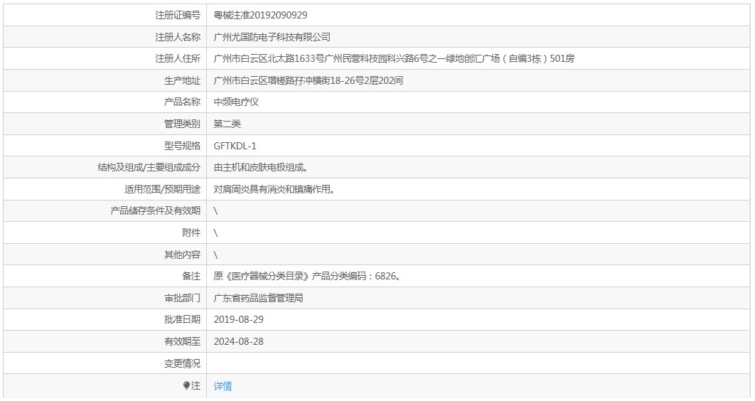Image resolution: width=755 pixels, height=401 pixels.
Task: Click the 备注 label
Action: click(x=191, y=277)
